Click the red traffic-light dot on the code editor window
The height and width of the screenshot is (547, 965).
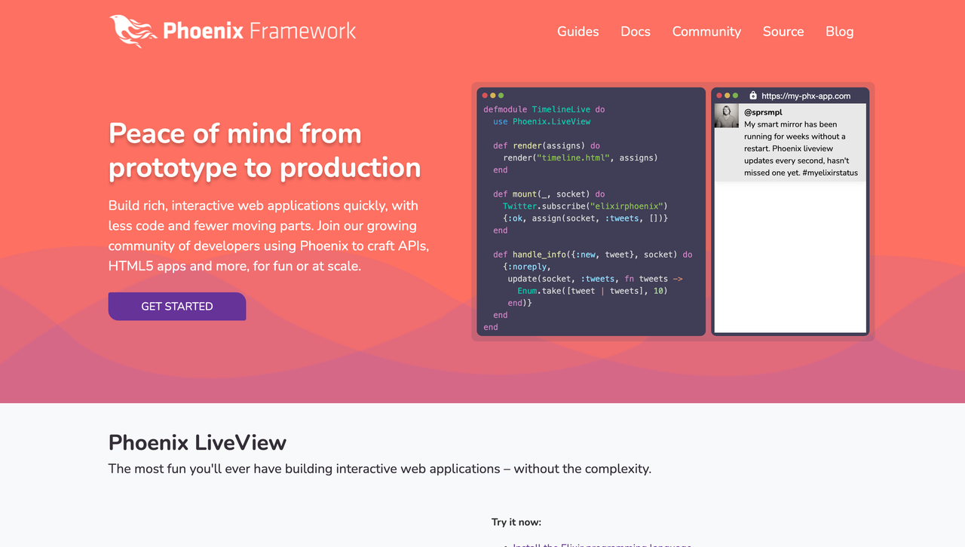coord(483,96)
